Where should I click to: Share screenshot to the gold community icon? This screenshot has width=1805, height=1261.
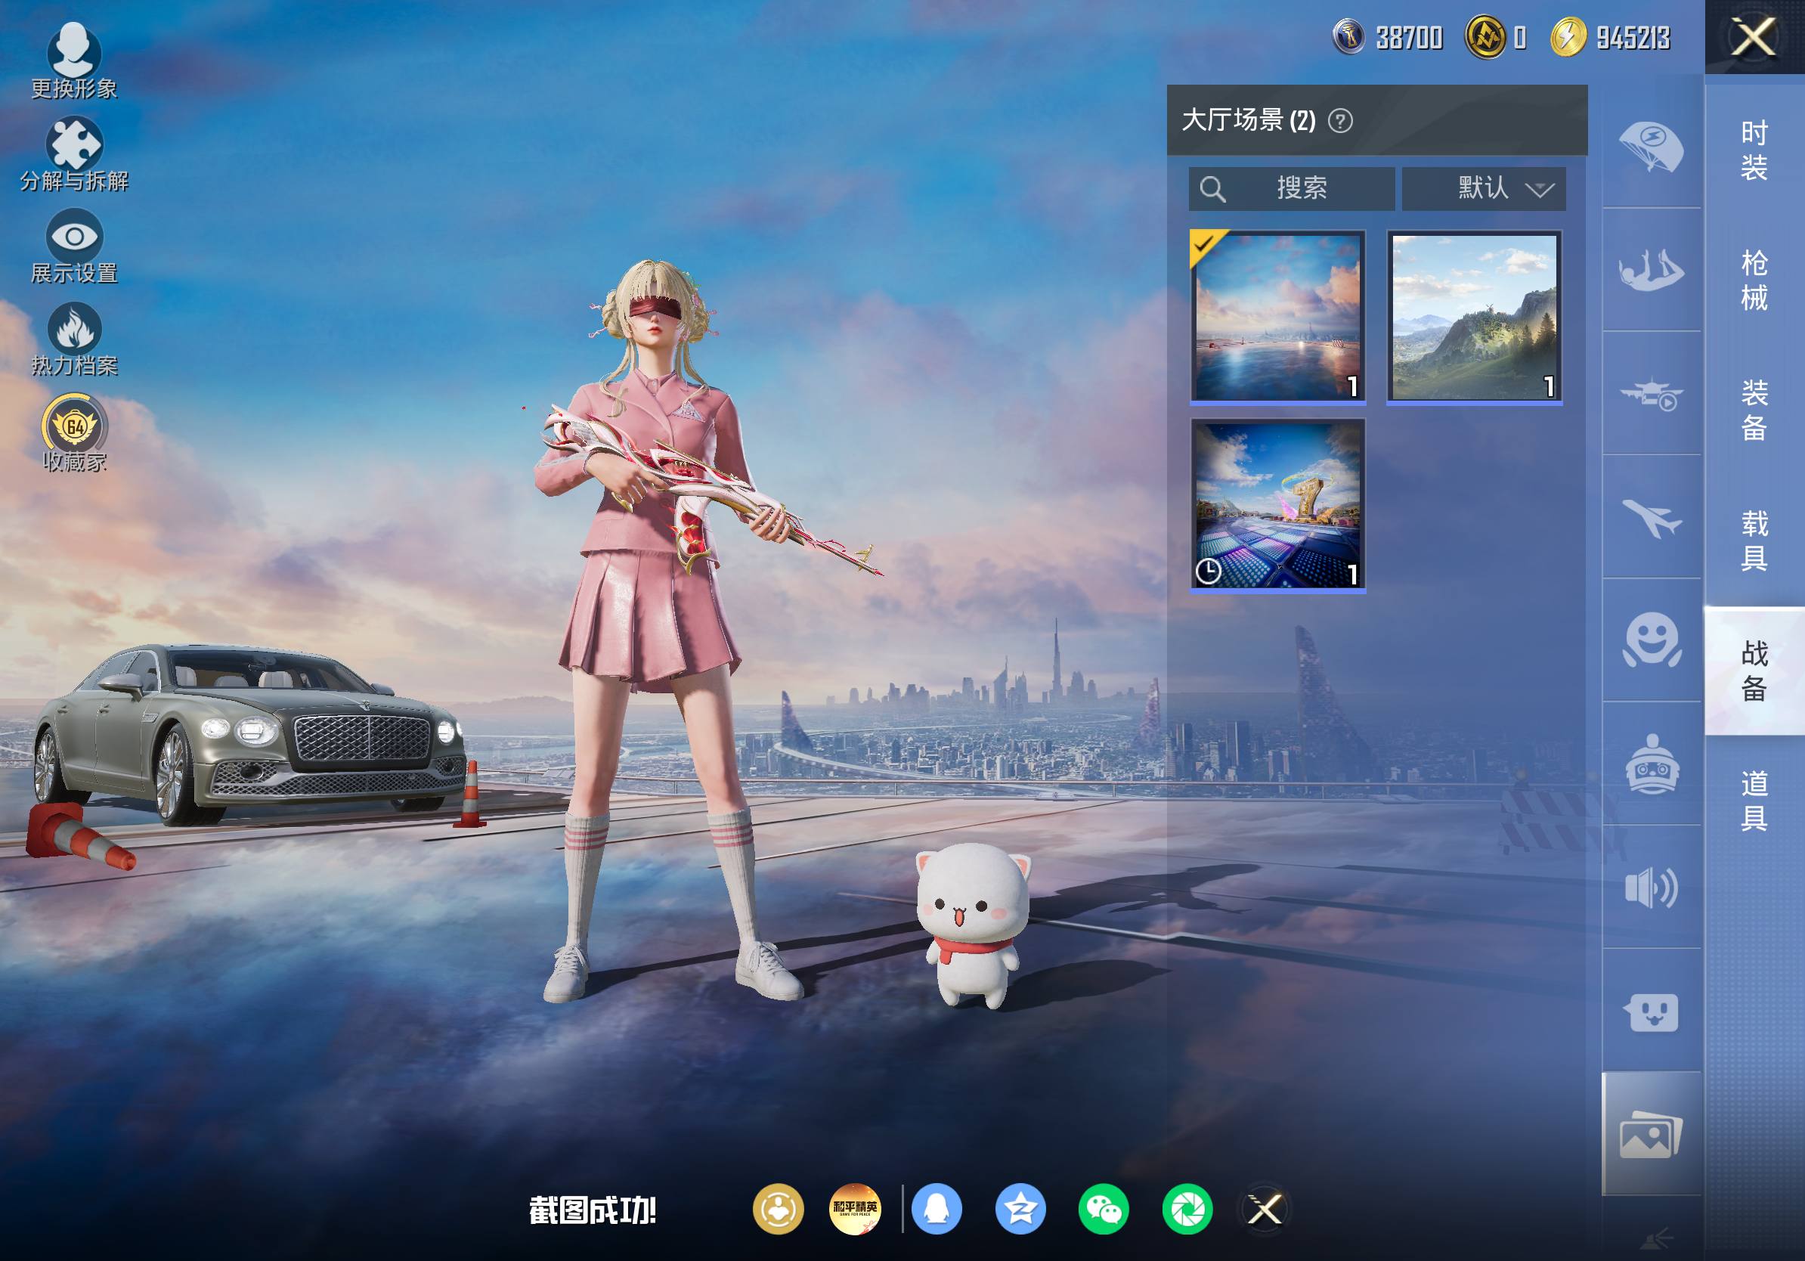click(x=779, y=1209)
